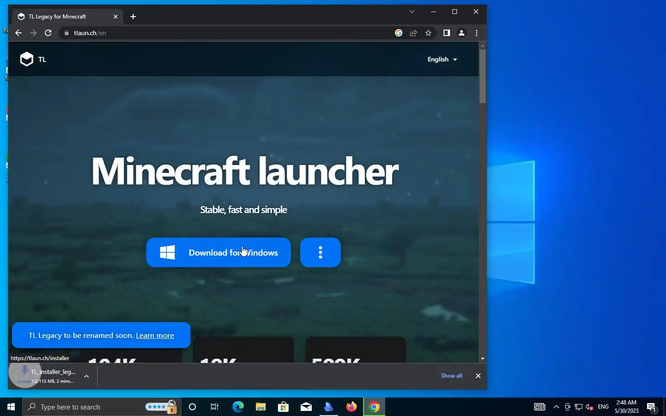Click the share page icon

click(x=413, y=33)
